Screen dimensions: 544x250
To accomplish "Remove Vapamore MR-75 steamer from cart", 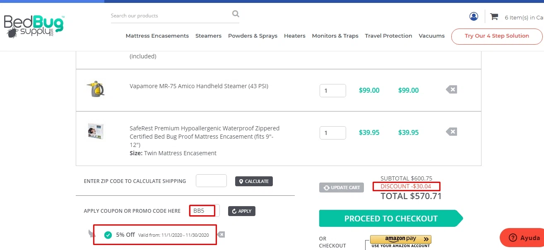I will [x=452, y=89].
